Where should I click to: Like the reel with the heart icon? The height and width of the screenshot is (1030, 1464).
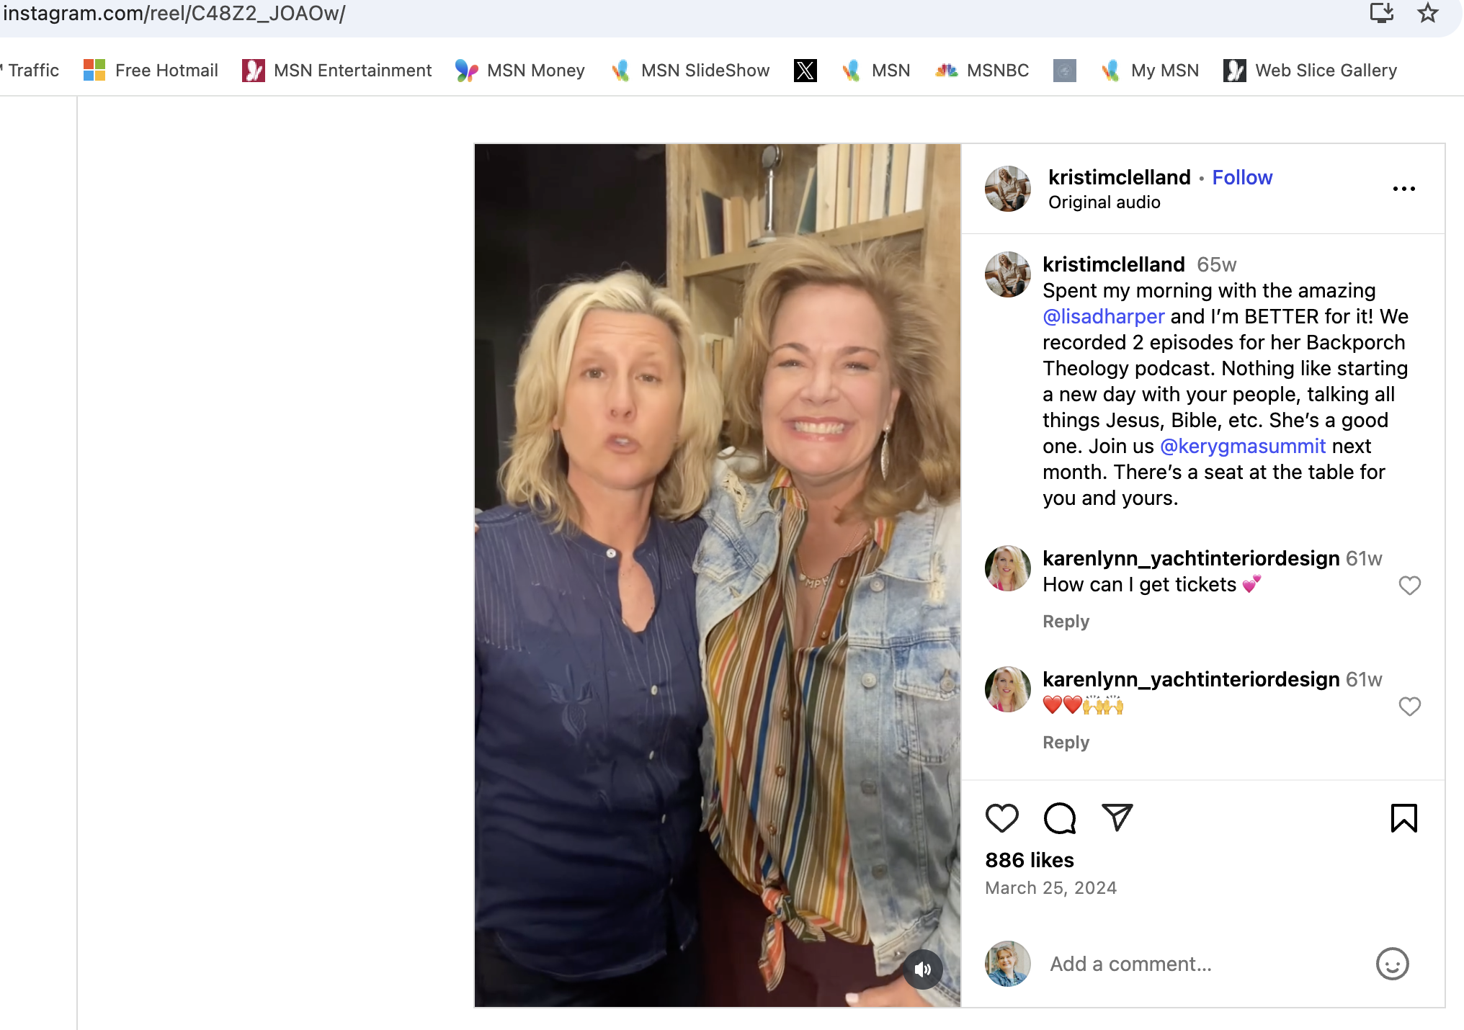click(1001, 818)
